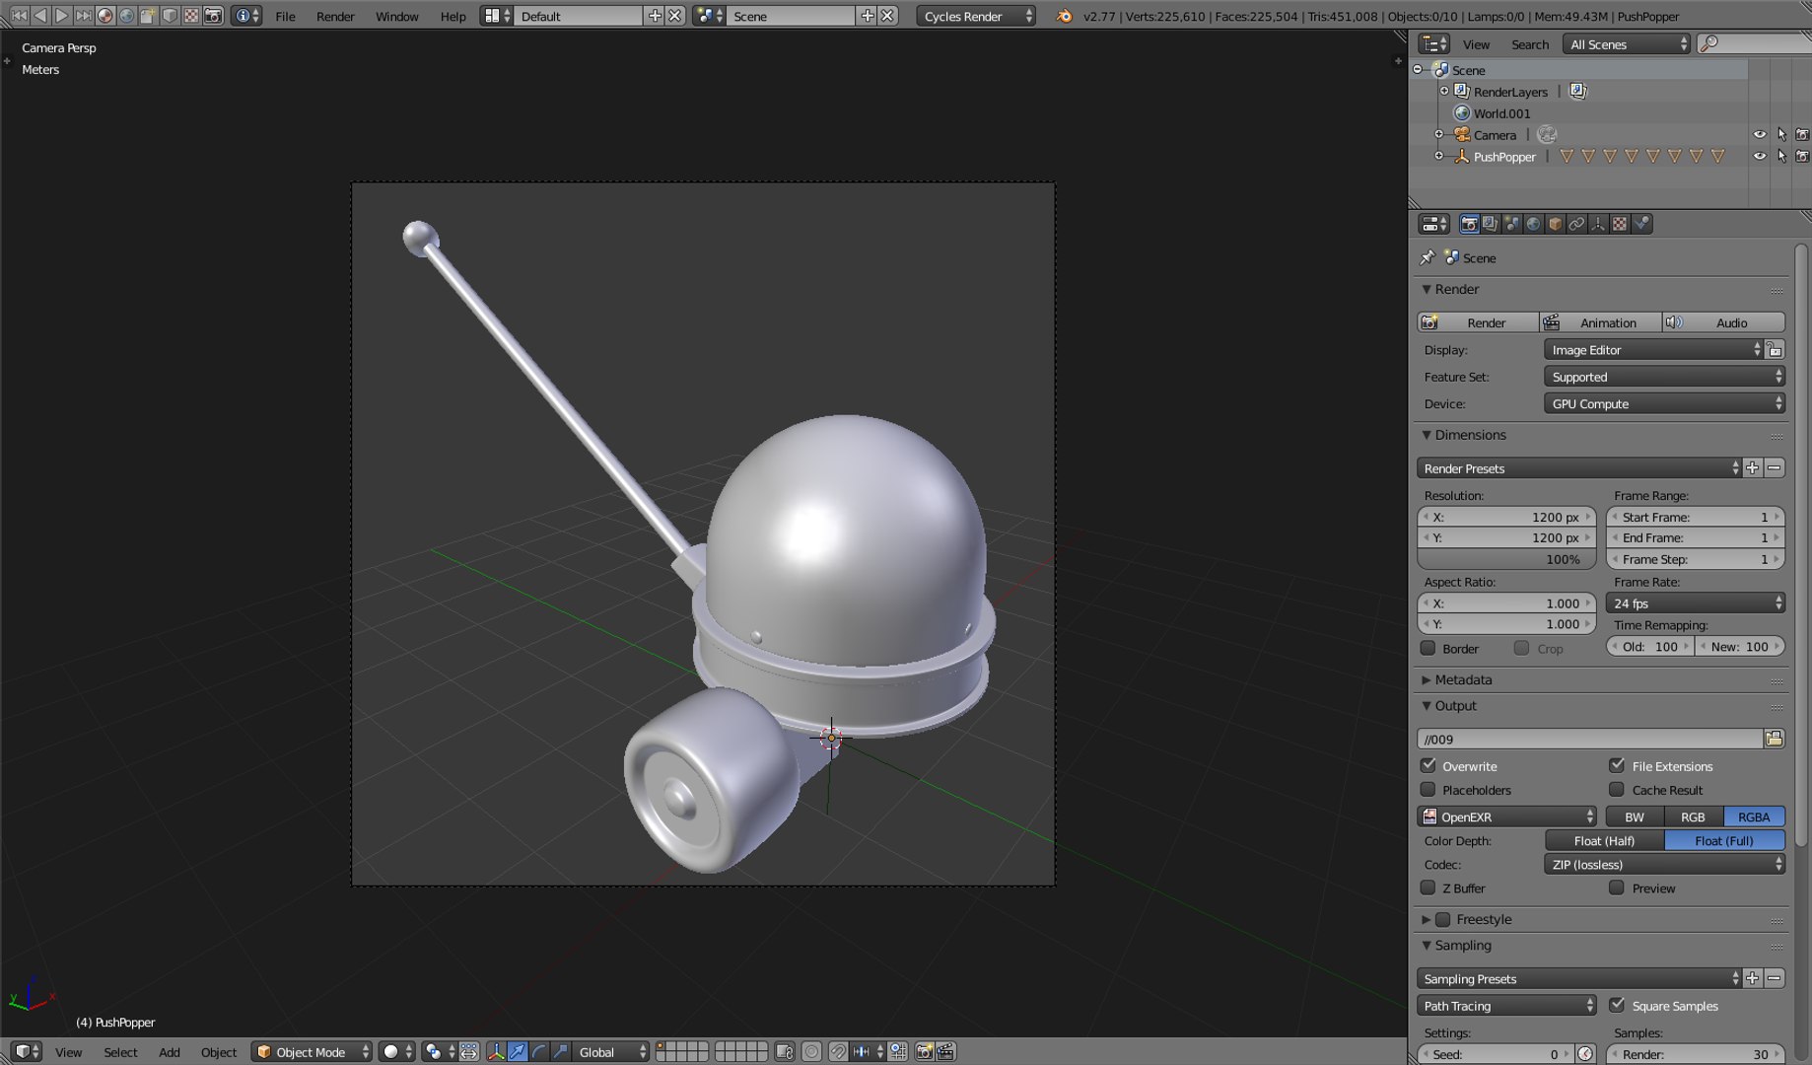Image resolution: width=1812 pixels, height=1065 pixels.
Task: Open the Render layers properties tab
Action: (x=1490, y=224)
